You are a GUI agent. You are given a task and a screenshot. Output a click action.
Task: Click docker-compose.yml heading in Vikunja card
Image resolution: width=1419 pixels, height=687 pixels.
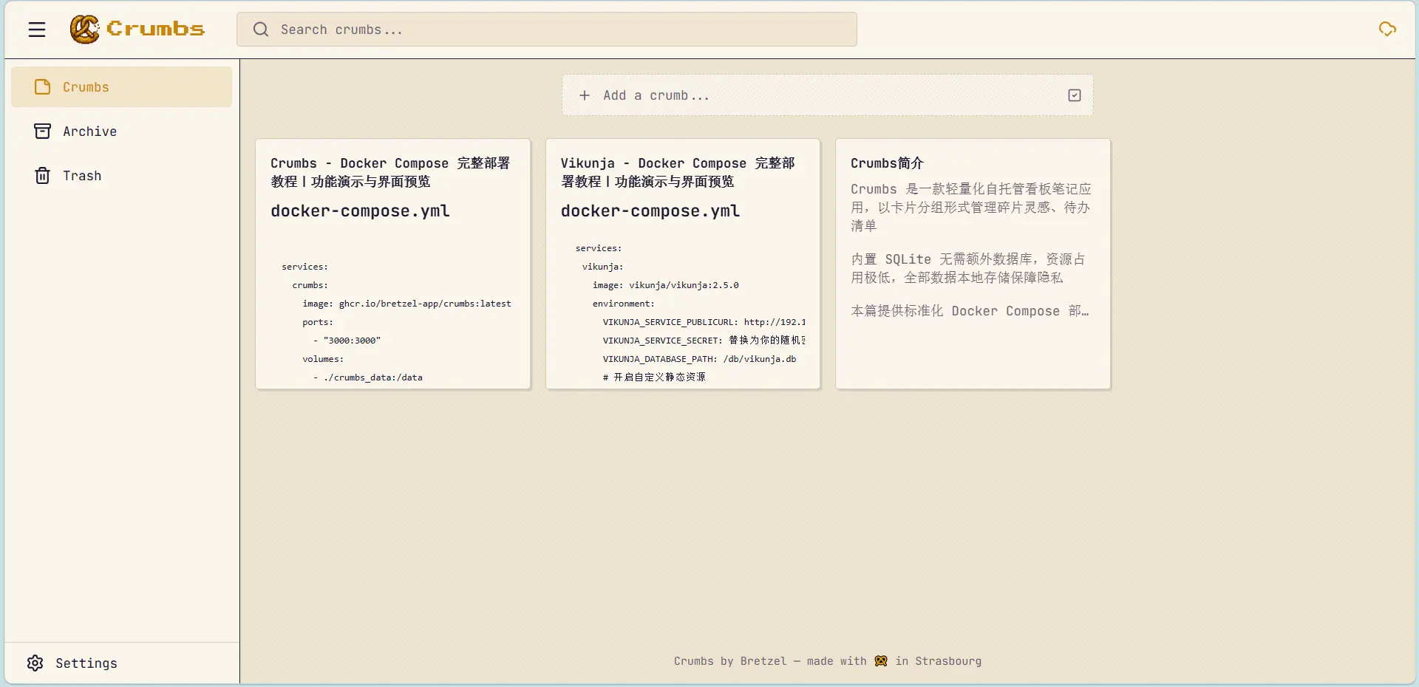(x=650, y=211)
